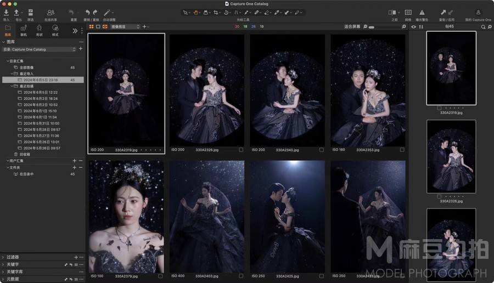
Task: Click the viewer zoom-in magnifier icon
Action: pos(404,27)
